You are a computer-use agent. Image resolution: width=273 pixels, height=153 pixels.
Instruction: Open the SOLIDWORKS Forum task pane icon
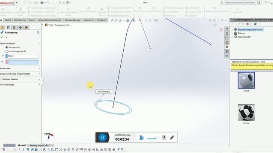(227, 56)
